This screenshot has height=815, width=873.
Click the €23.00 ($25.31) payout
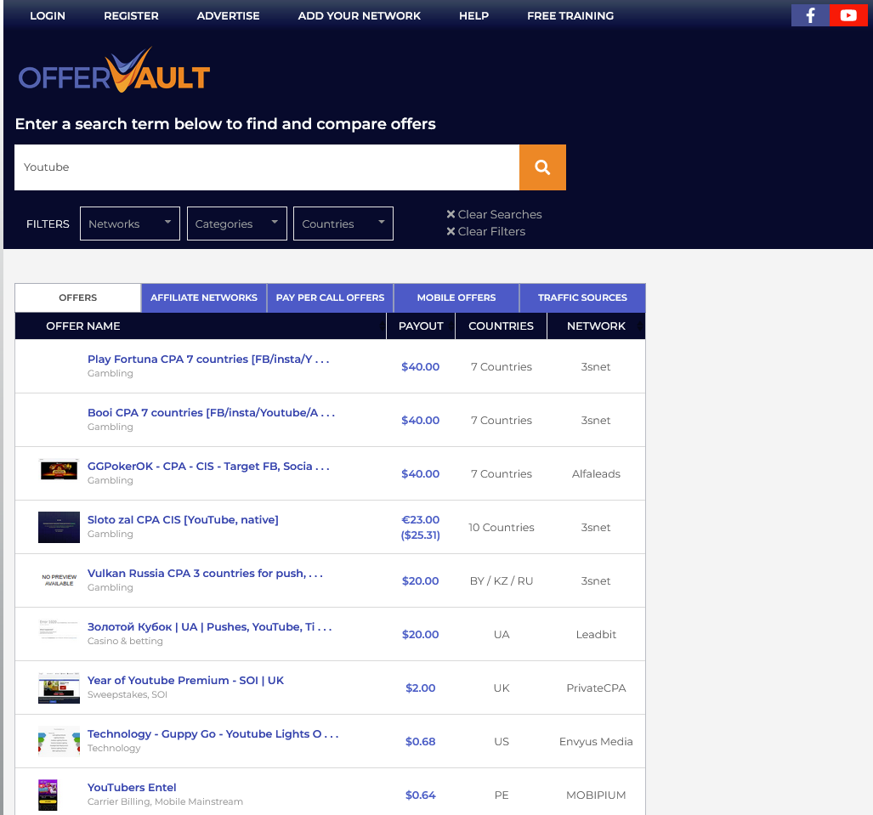point(421,527)
